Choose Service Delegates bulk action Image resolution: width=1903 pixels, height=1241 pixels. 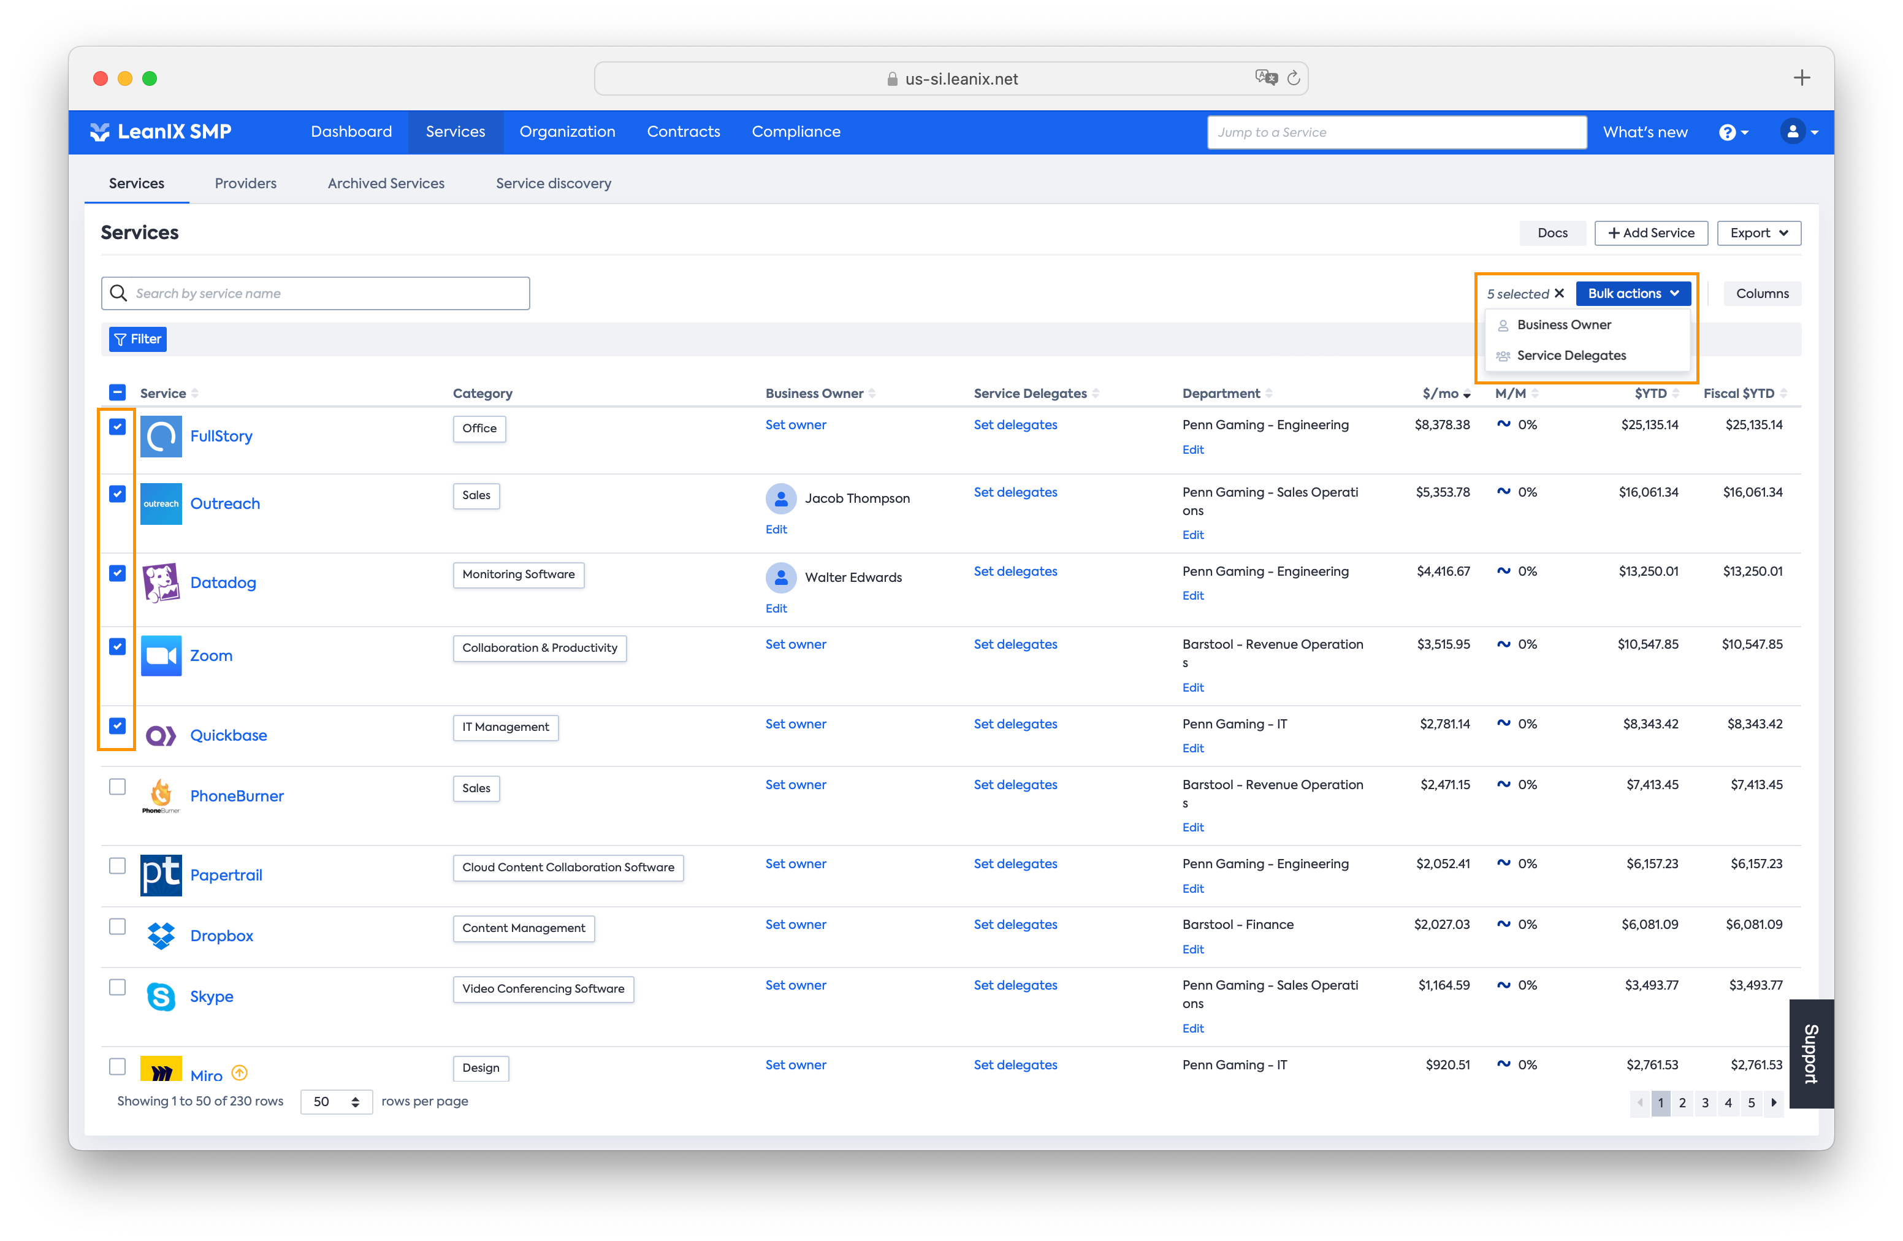(x=1587, y=356)
